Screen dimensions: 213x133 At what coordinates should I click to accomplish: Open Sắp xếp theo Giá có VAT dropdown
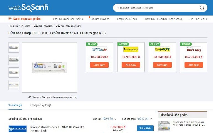pyautogui.click(x=145, y=119)
